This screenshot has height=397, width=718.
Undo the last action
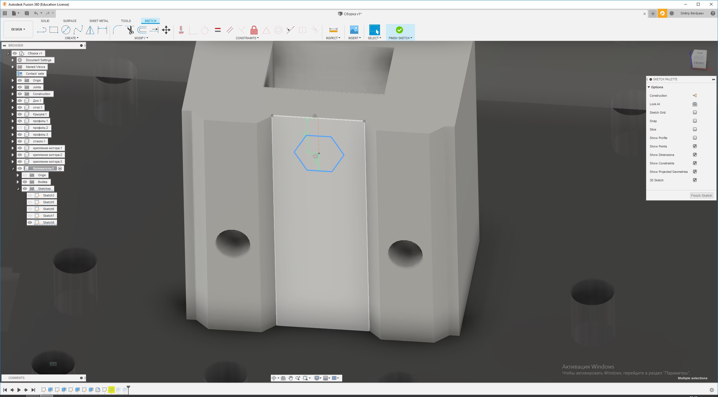(36, 13)
